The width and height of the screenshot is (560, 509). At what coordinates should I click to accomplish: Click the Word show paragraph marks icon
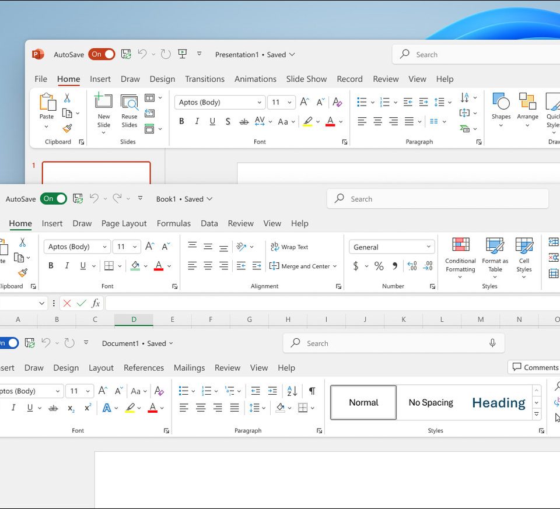pyautogui.click(x=312, y=391)
